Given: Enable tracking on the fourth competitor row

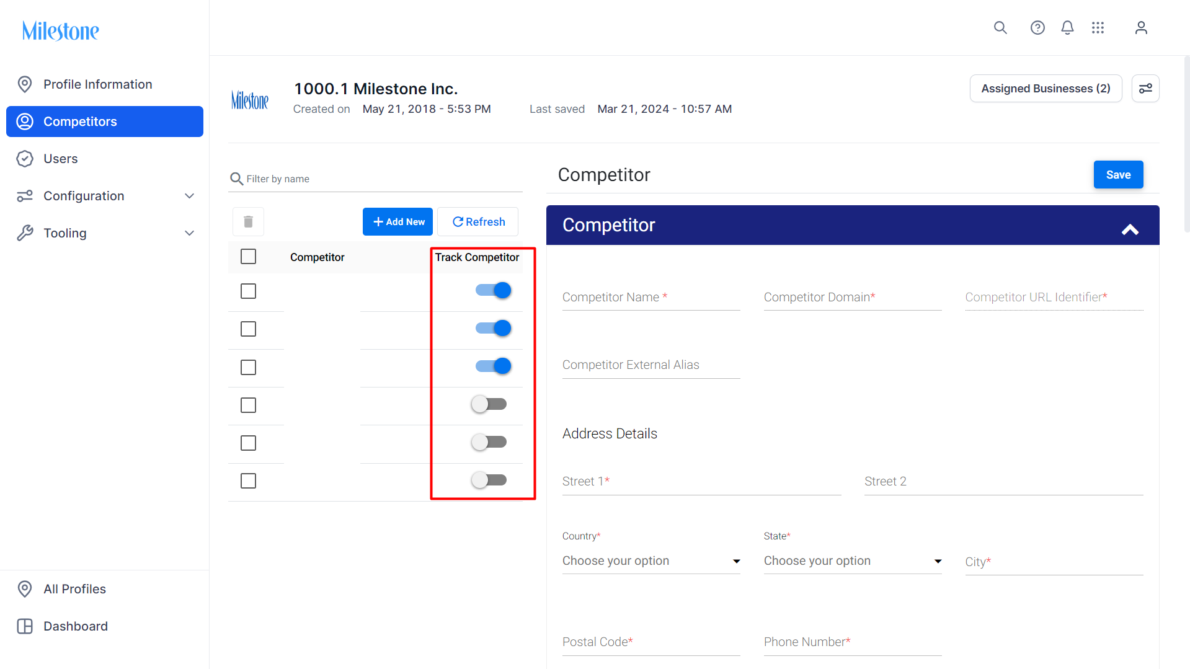Looking at the screenshot, I should click(489, 404).
